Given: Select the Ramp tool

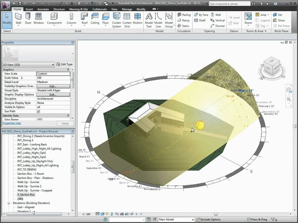Looking at the screenshot, I should click(183, 20).
